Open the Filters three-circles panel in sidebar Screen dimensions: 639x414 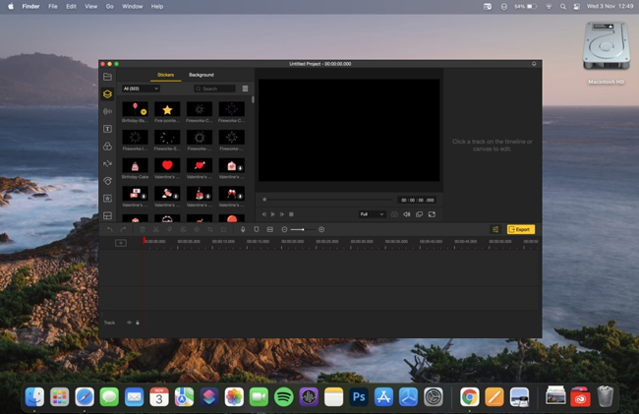(x=107, y=147)
